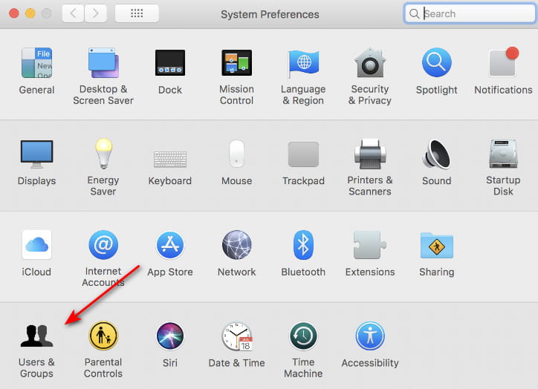Click the search magnifier icon

(414, 13)
